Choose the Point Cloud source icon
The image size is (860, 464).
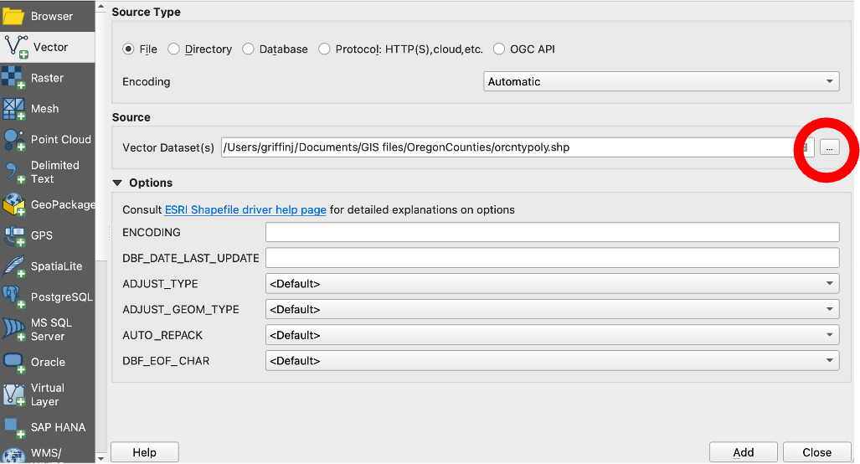coord(14,140)
